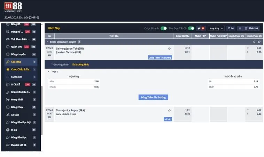The height and width of the screenshot is (157, 264).
Task: Favorite the Jia Heng Jason Teh match star
Action: 169,49
